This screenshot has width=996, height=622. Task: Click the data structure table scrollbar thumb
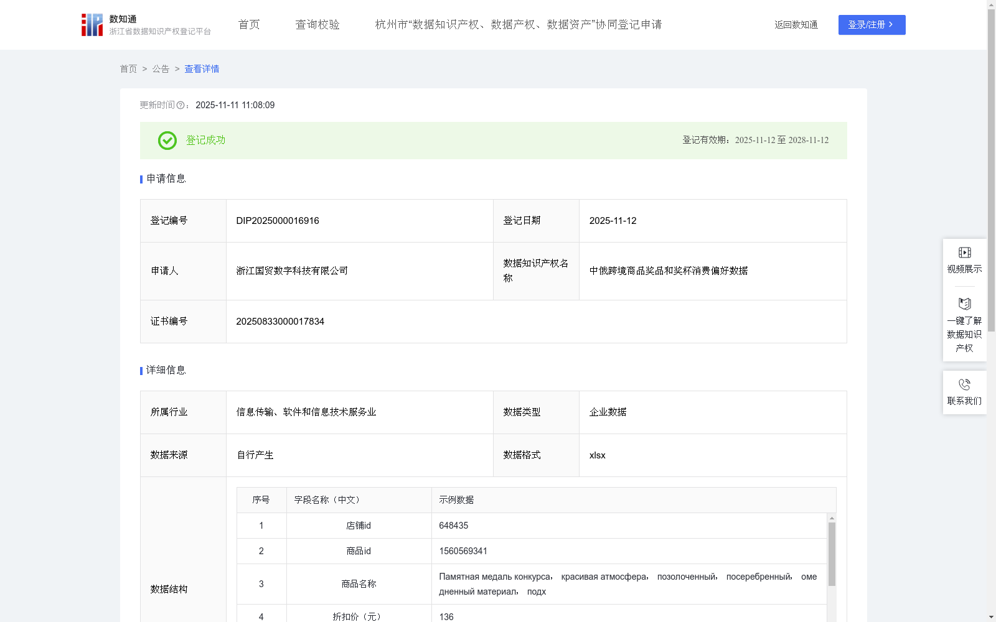tap(832, 554)
